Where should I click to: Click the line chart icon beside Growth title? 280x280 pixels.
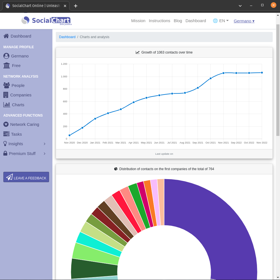click(x=138, y=52)
